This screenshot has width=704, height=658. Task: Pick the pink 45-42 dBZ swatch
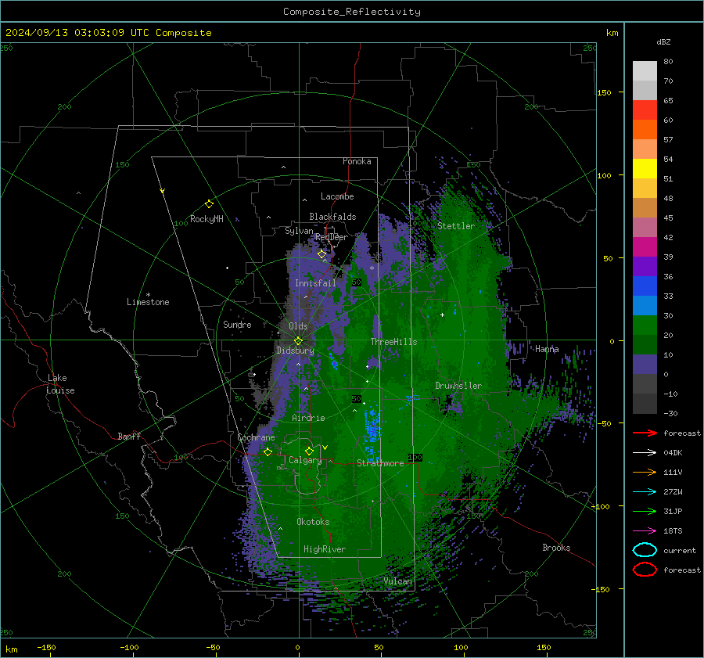pyautogui.click(x=645, y=227)
